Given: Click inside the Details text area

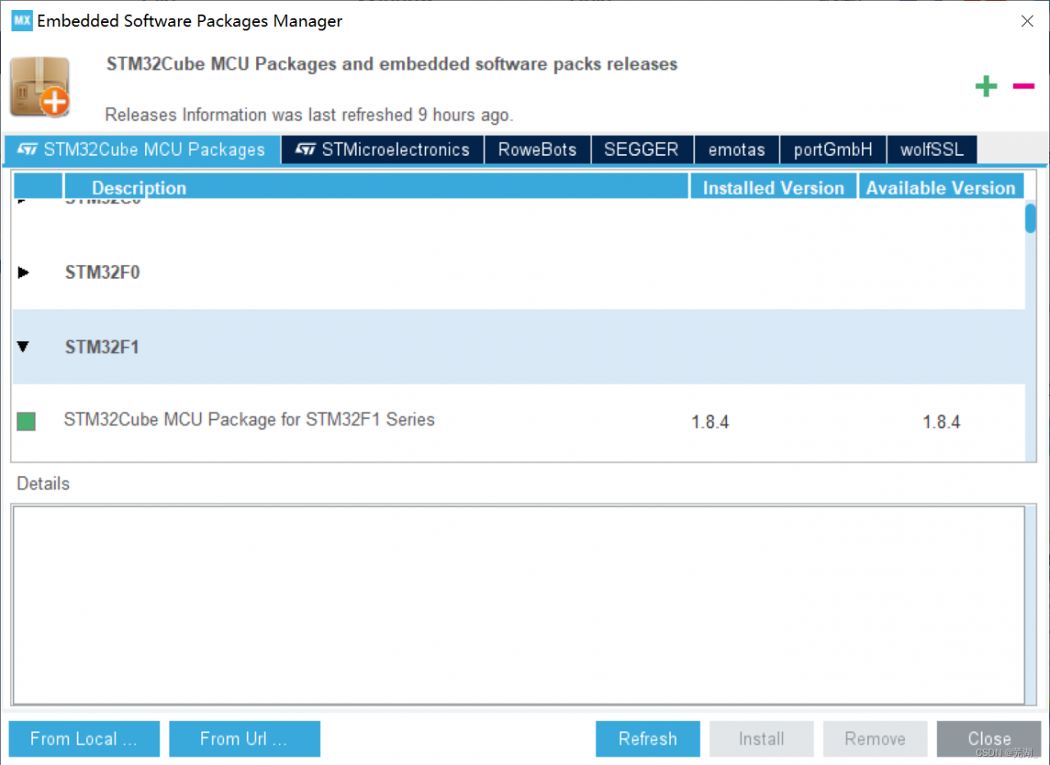Looking at the screenshot, I should point(518,604).
